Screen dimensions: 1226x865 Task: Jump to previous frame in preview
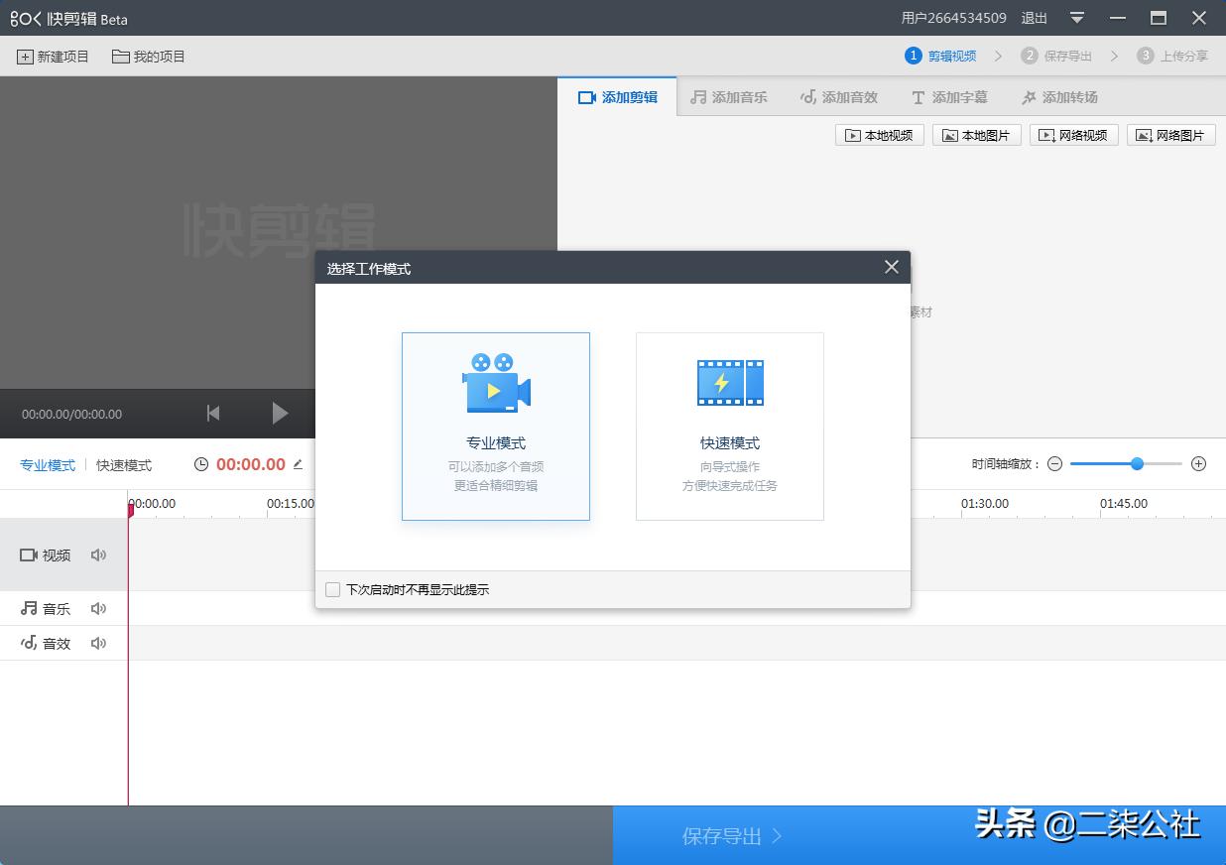click(x=213, y=414)
